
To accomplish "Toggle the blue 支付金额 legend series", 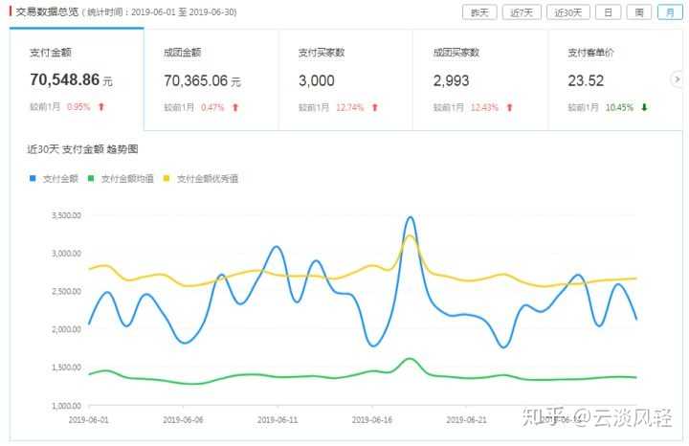I will pos(56,178).
